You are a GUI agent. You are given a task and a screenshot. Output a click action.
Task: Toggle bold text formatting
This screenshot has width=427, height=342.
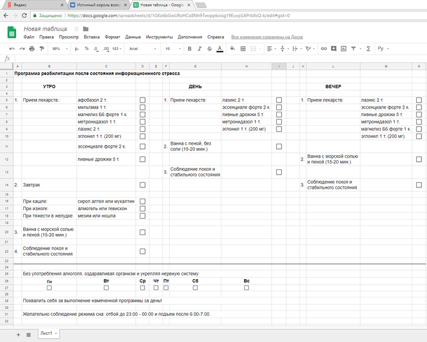click(190, 48)
